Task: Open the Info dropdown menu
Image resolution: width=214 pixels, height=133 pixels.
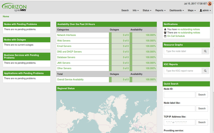Action: click(x=135, y=10)
